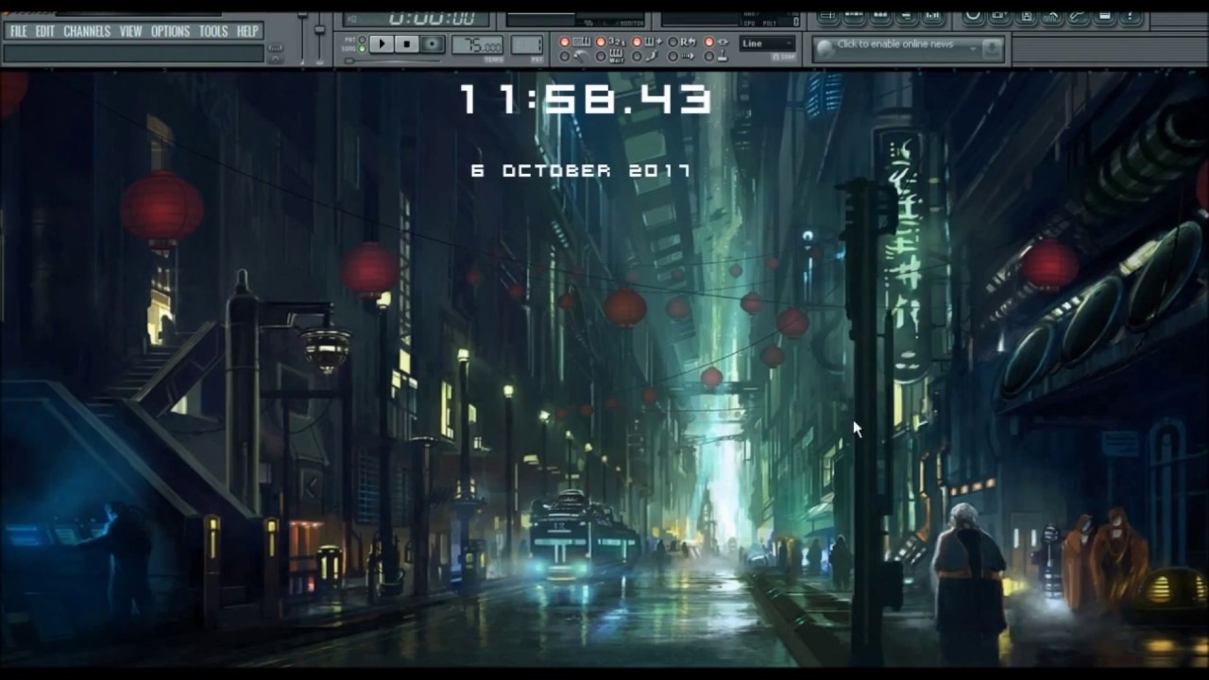The image size is (1209, 680).
Task: Click the question mark help icon
Action: 1131,17
